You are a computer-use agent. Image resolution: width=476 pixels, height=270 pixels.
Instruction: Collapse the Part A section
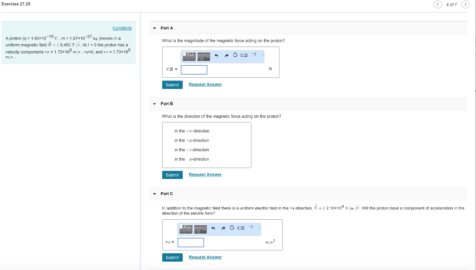[154, 28]
